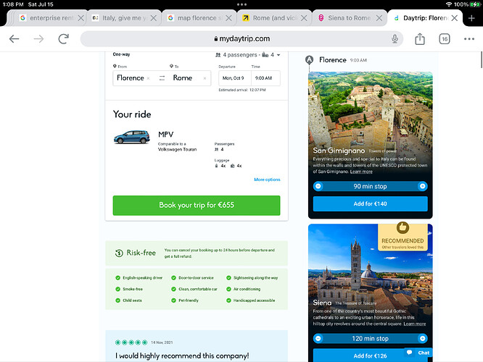Add San Gimignano stop for €140
Image resolution: width=483 pixels, height=362 pixels.
[x=371, y=203]
